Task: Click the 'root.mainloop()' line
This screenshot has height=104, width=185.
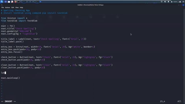Action: [x=10, y=78]
